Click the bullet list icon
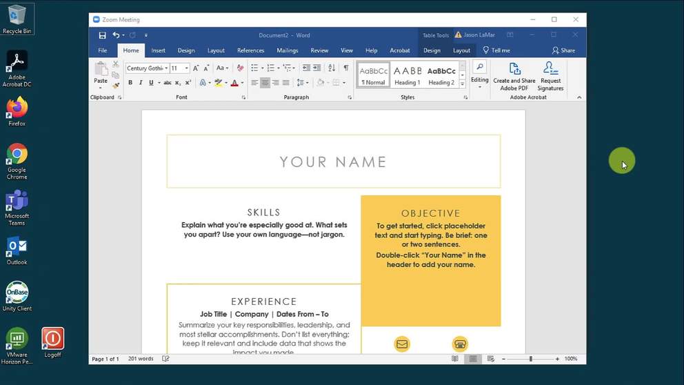Viewport: 684px width, 385px height. (254, 68)
